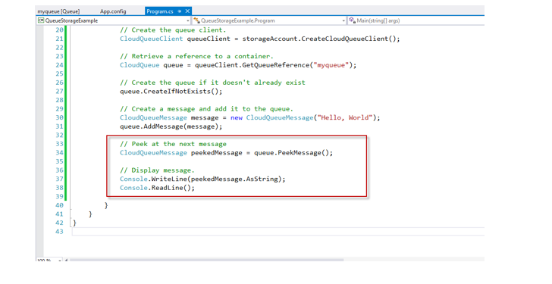Open the 100 % zoom level dropdown
This screenshot has width=552, height=284.
(x=60, y=260)
